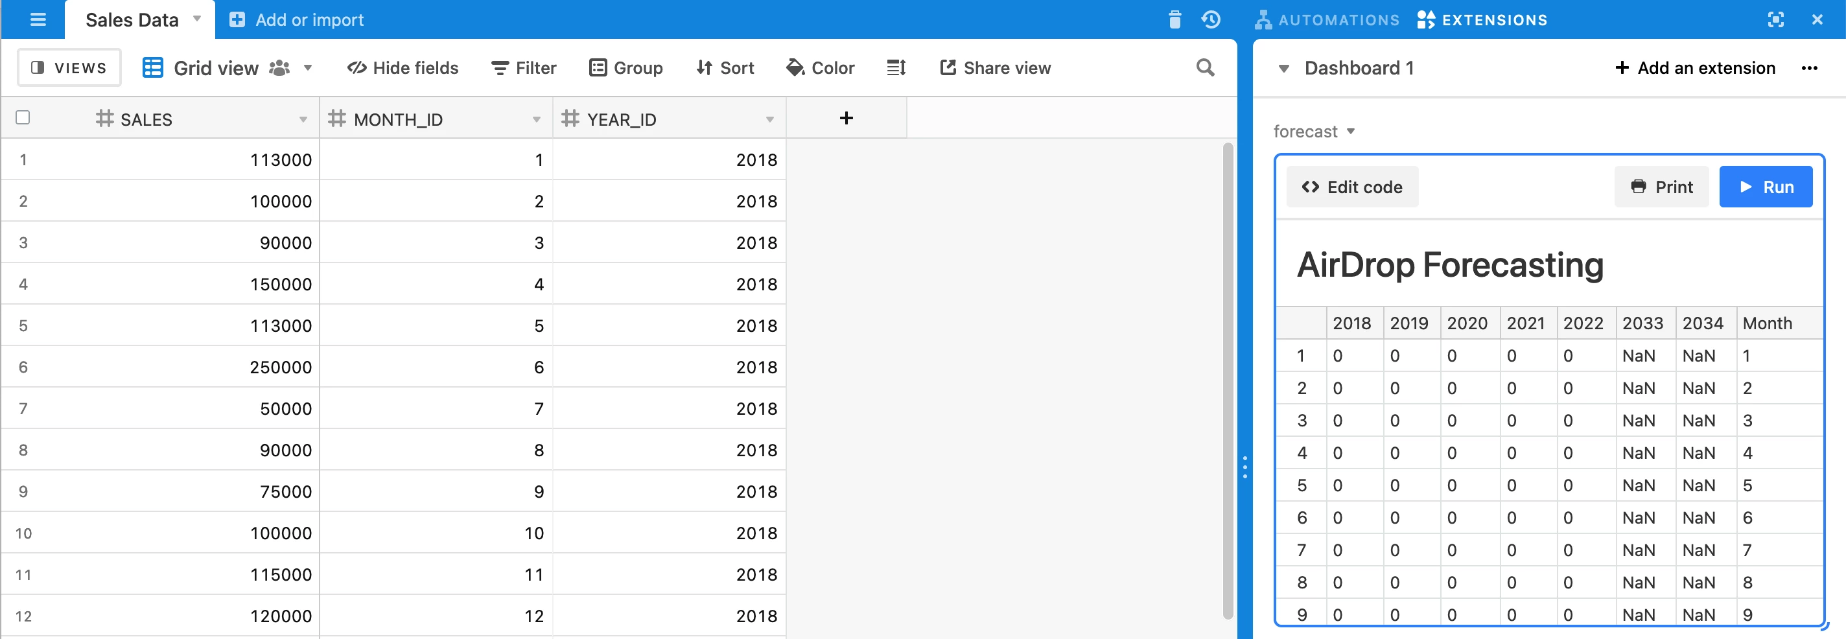Click the AirDrop Forecasting heading

[1450, 265]
